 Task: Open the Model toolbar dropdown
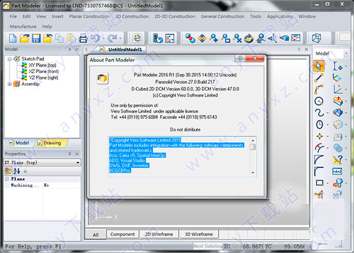pos(346,54)
